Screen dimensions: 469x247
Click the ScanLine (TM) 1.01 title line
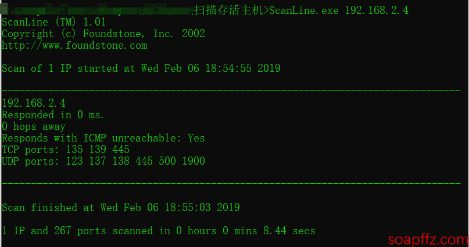click(x=54, y=22)
